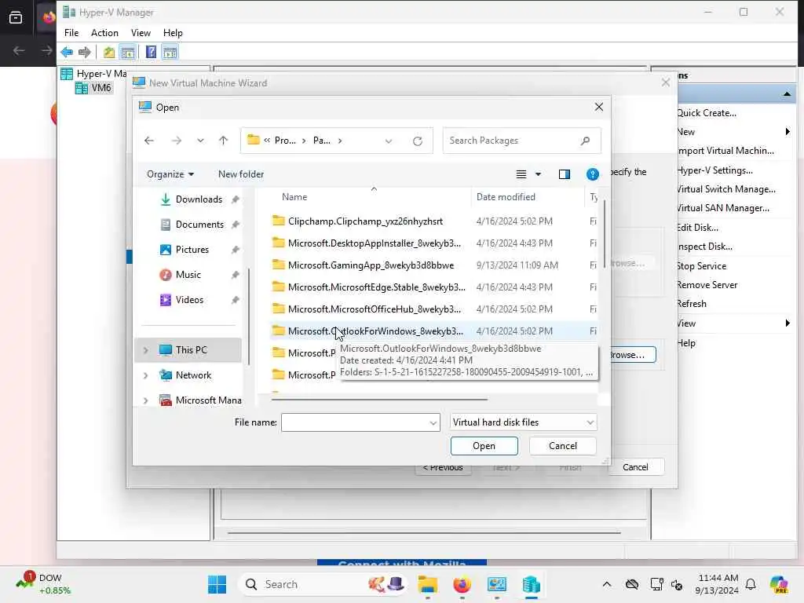
Task: Click the Hyper-V Manager forward arrow toolbar icon
Action: (85, 52)
